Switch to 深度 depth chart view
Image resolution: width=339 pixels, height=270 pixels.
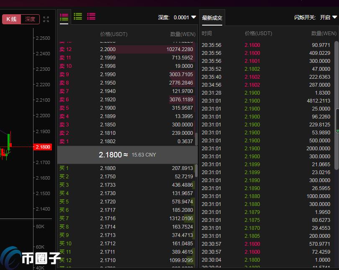click(x=30, y=19)
